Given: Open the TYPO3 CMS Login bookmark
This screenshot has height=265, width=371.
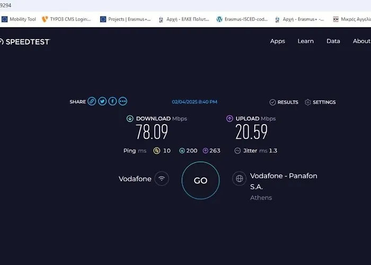Looking at the screenshot, I should click(x=66, y=19).
